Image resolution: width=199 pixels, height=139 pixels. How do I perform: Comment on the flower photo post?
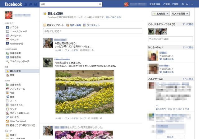[72, 118]
